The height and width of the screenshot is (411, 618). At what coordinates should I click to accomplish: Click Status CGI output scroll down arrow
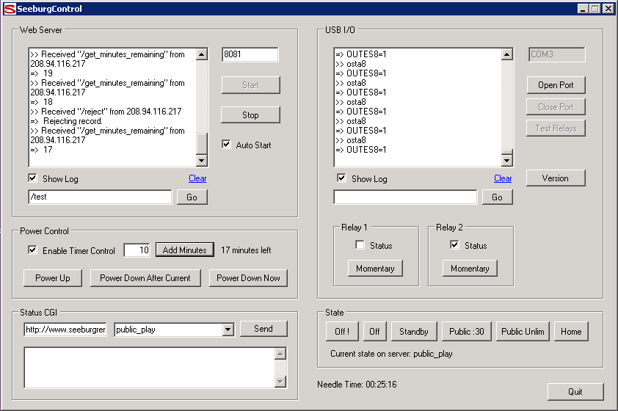click(280, 382)
